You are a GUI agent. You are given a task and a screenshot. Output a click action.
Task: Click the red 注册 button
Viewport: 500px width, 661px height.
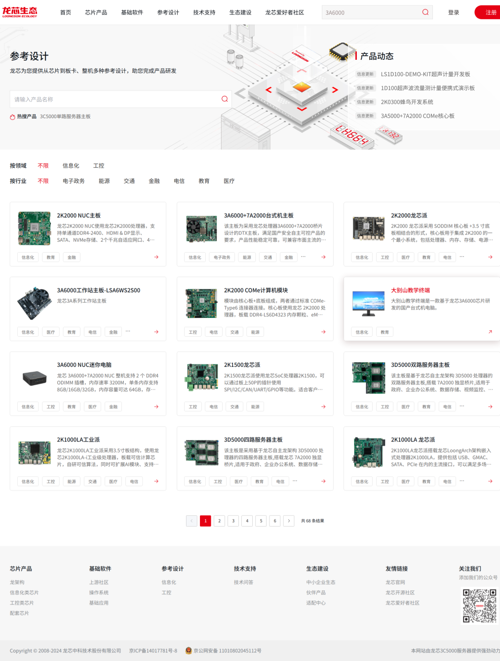point(490,12)
